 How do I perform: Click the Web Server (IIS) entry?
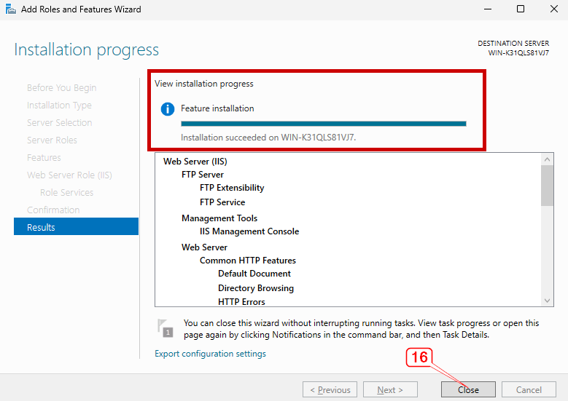coord(195,162)
